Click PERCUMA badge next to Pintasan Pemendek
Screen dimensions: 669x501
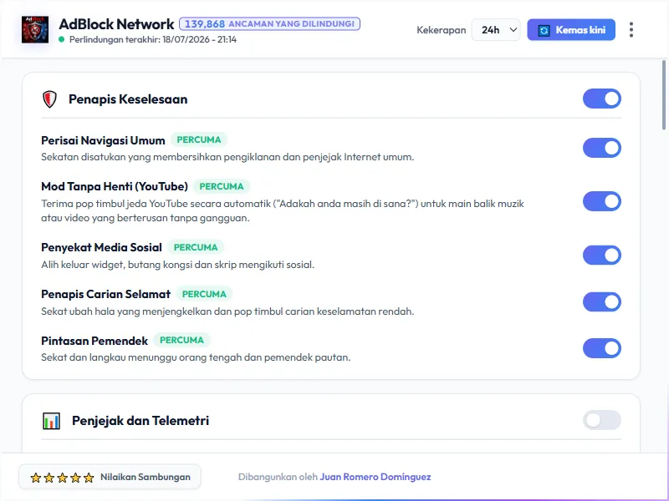[181, 341]
